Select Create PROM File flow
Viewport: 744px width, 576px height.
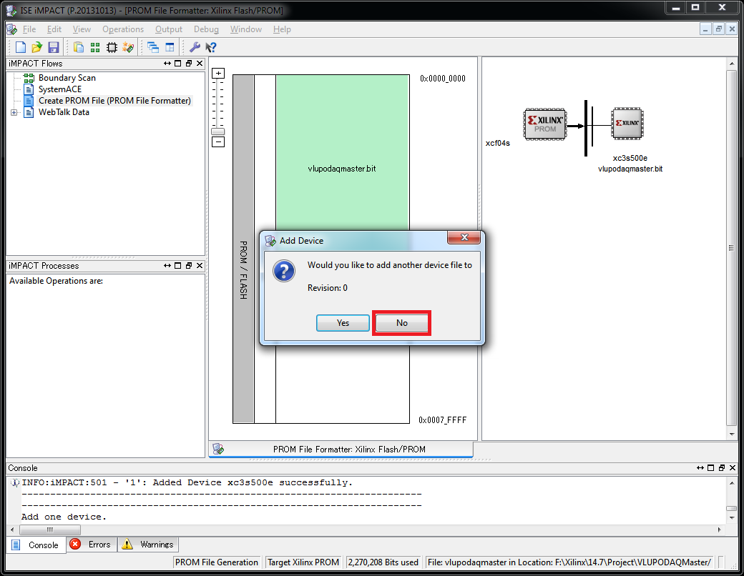[x=114, y=101]
